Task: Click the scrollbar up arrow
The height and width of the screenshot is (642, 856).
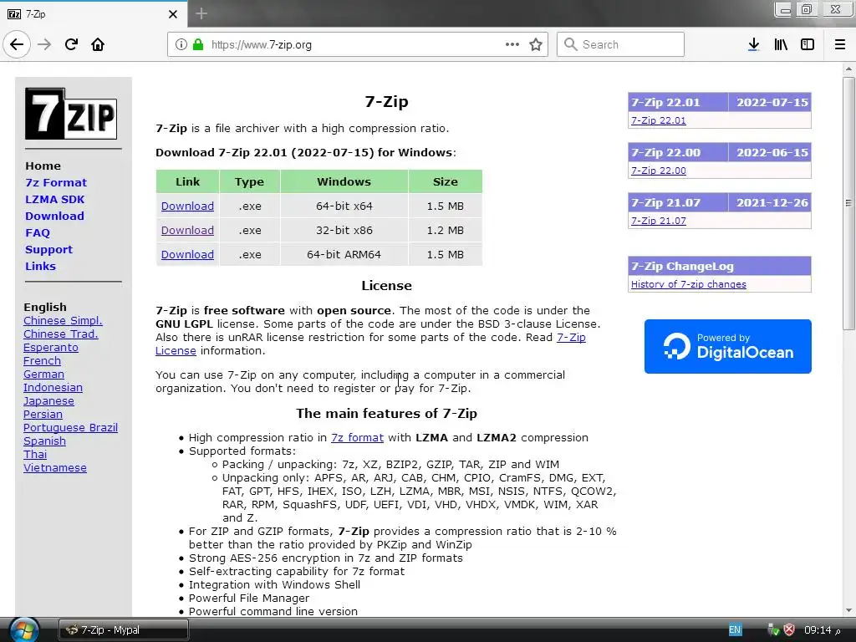Action: tap(848, 69)
